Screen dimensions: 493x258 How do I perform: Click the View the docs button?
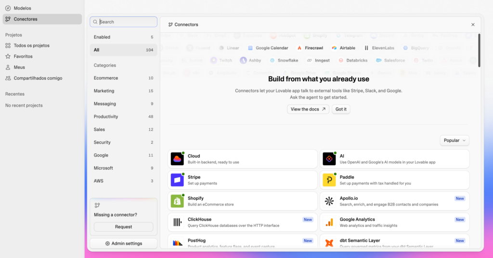click(308, 109)
